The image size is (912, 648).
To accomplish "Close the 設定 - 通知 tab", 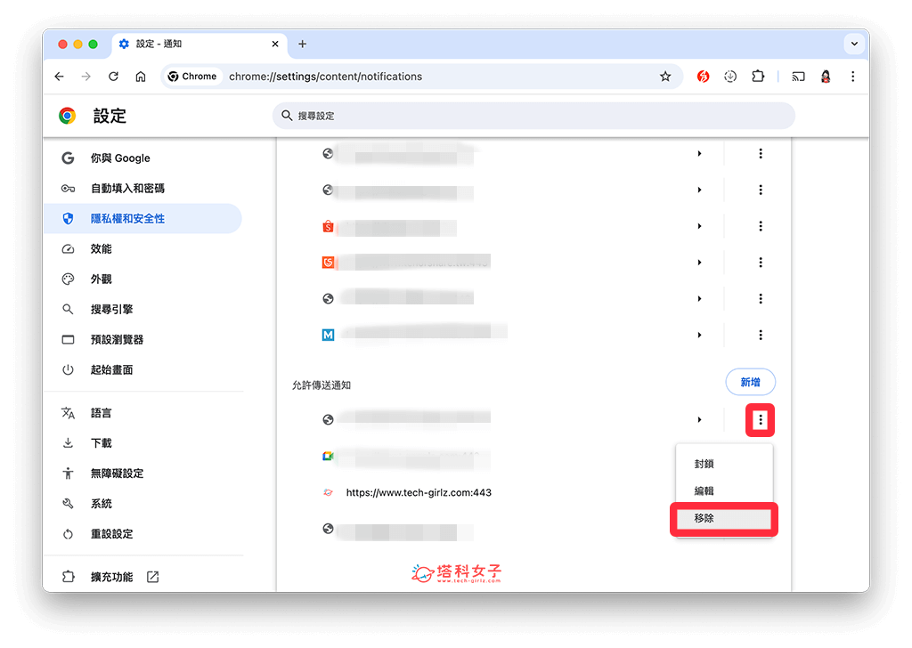I will click(x=275, y=44).
